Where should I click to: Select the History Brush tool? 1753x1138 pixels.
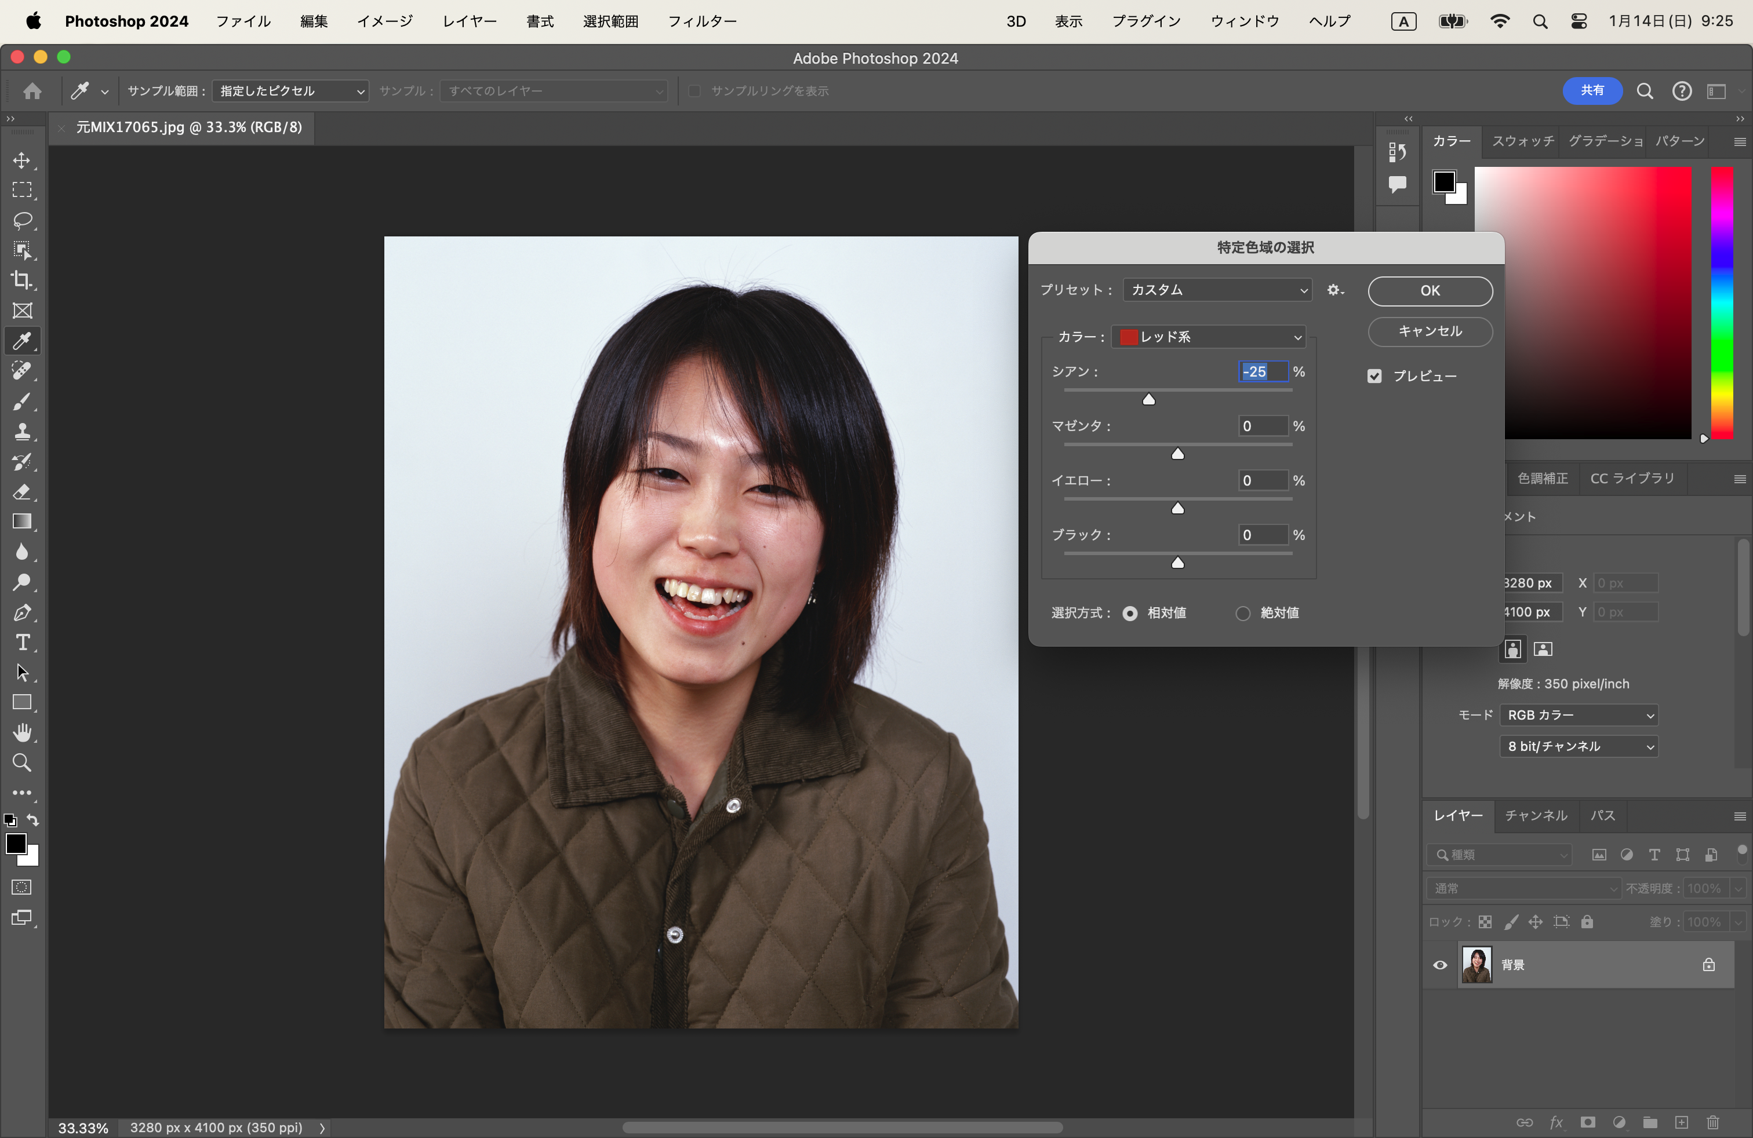coord(22,462)
